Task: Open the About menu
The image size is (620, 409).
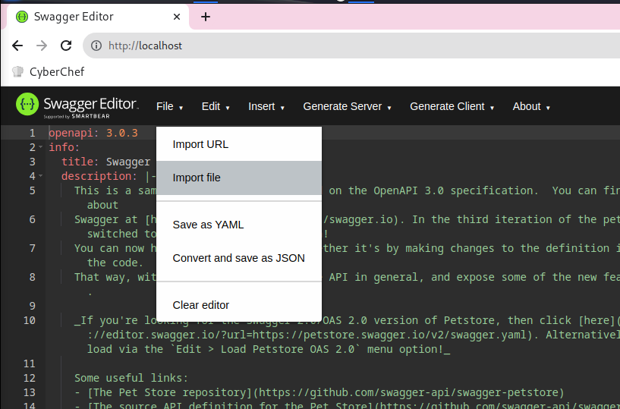Action: 531,106
